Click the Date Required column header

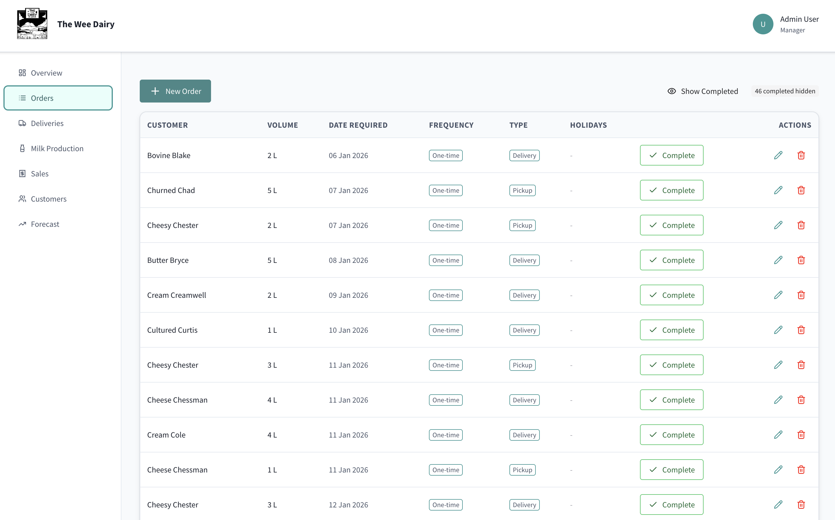(x=358, y=125)
